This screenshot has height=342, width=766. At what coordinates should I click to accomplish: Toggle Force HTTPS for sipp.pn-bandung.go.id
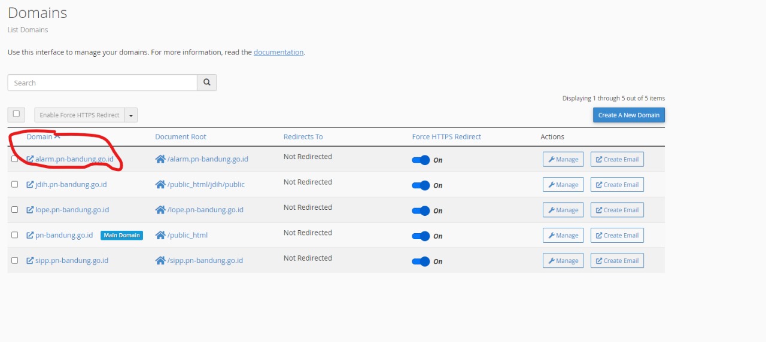pos(421,261)
